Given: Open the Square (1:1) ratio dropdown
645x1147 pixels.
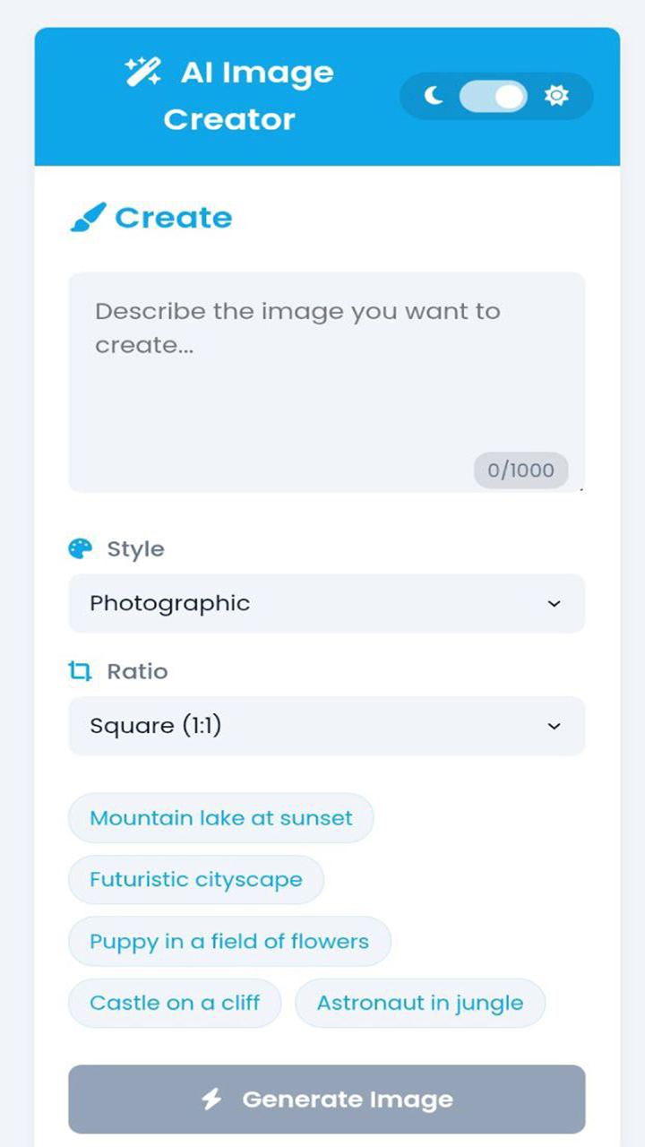Looking at the screenshot, I should tap(326, 726).
